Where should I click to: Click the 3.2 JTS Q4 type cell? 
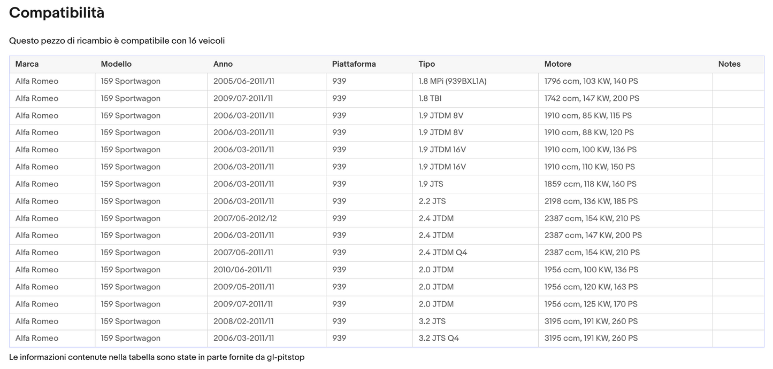pyautogui.click(x=438, y=338)
